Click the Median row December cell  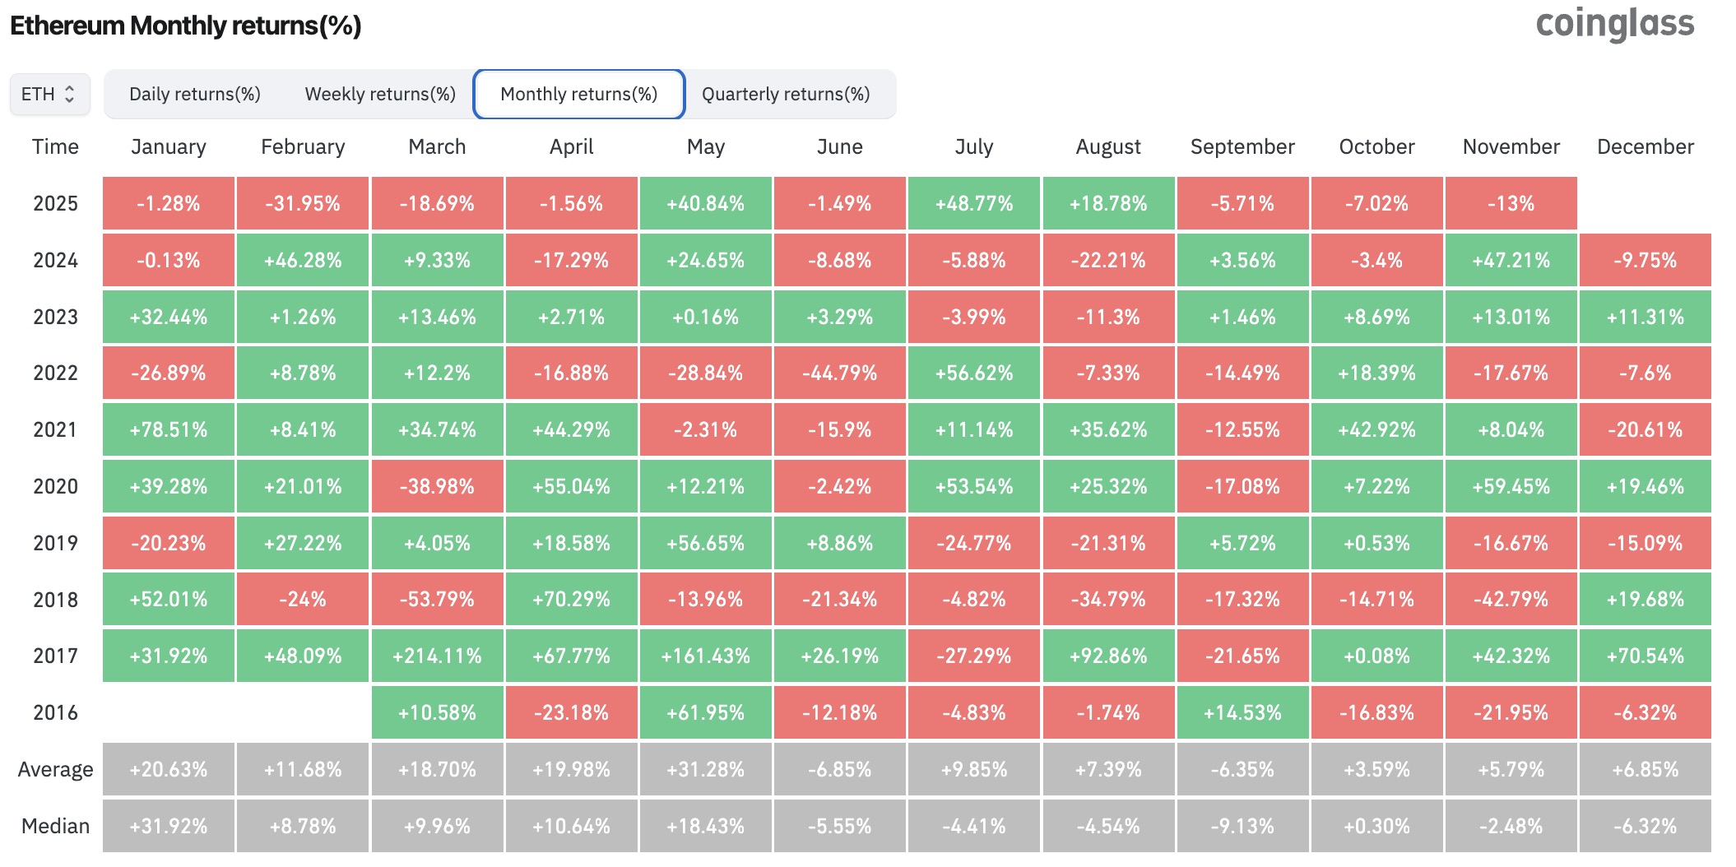tap(1644, 825)
